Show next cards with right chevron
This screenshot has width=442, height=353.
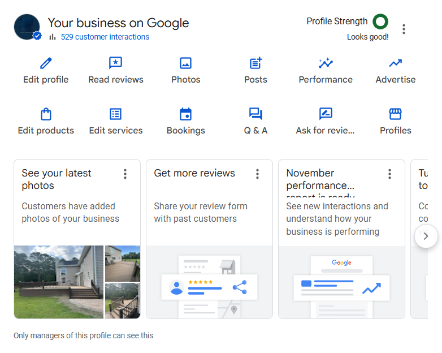(426, 236)
